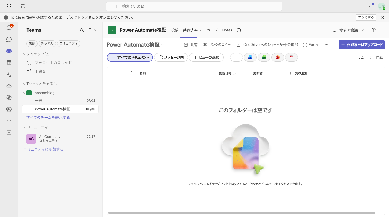Viewport: 389px width, 217px height.
Task: Switch to the ページ tab
Action: 212,30
